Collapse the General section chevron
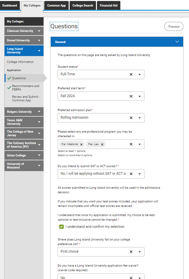The height and width of the screenshot is (279, 189). point(177,42)
